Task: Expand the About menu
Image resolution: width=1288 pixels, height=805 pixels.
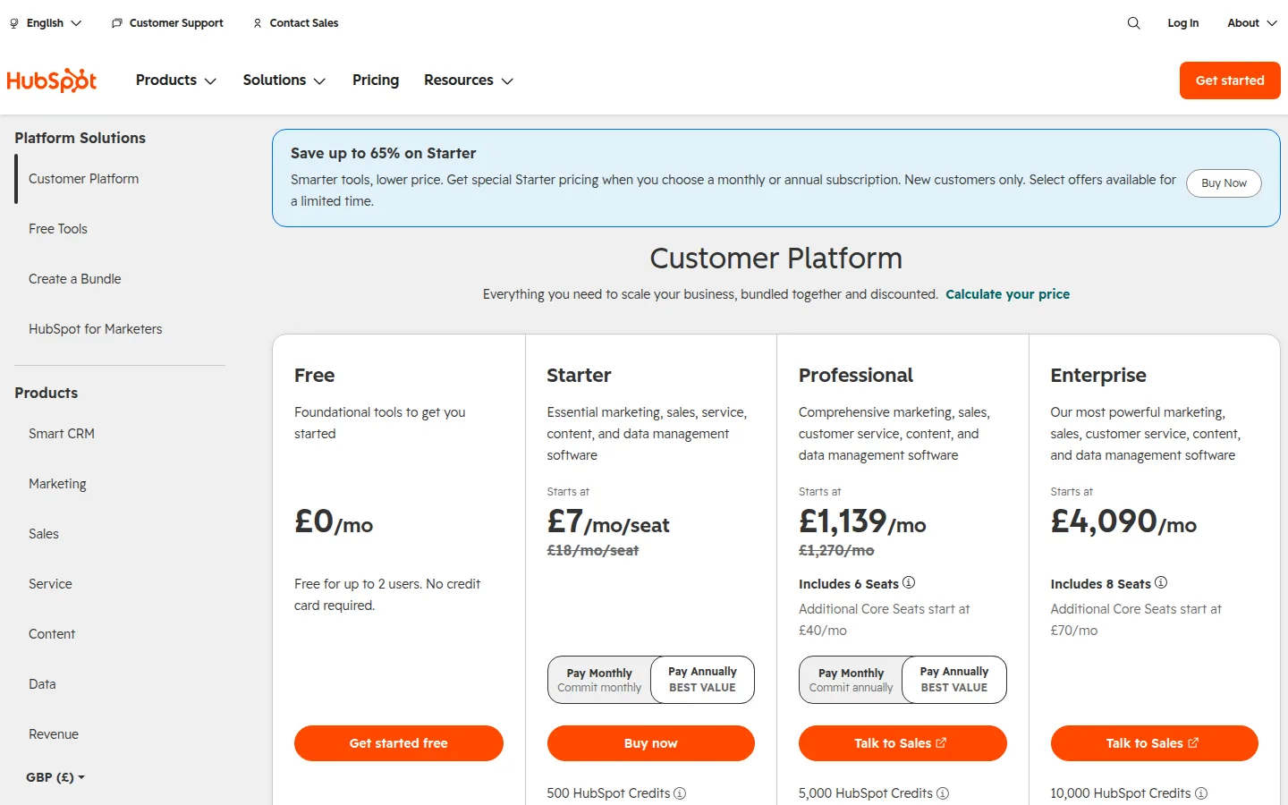Action: click(1251, 23)
